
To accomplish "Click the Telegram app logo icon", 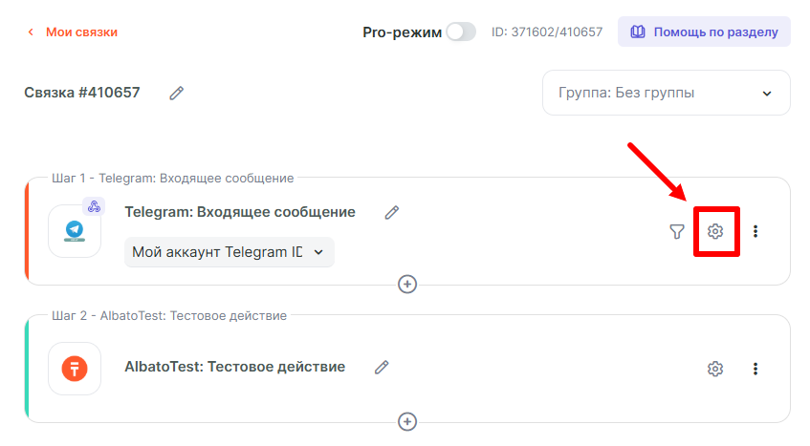I will point(75,231).
